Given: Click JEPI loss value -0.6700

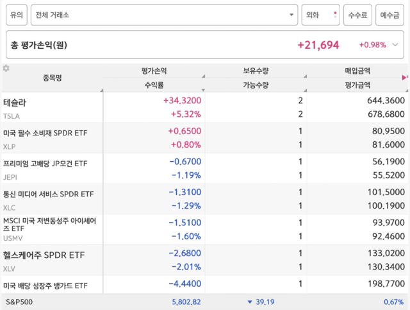Looking at the screenshot, I should [185, 162].
